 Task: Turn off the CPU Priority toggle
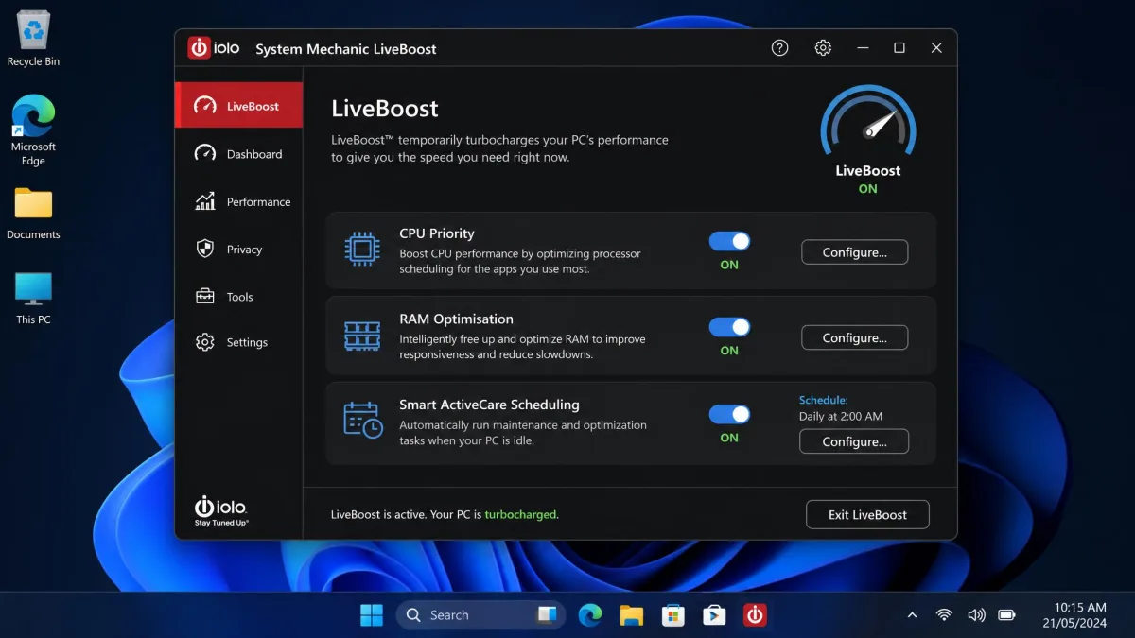click(x=729, y=241)
